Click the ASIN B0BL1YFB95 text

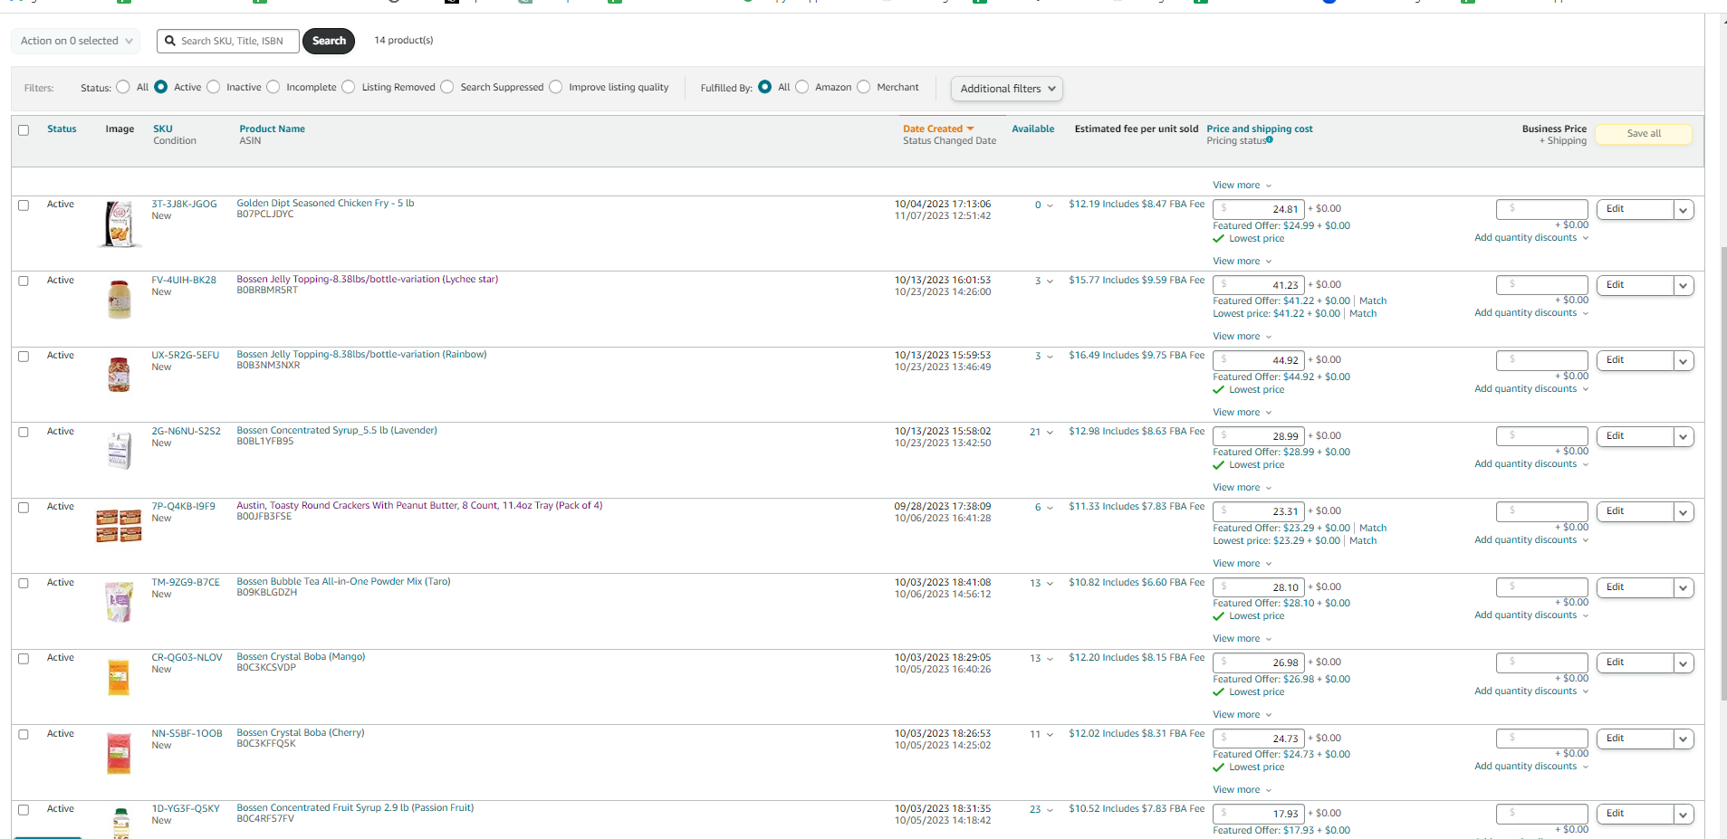[265, 442]
